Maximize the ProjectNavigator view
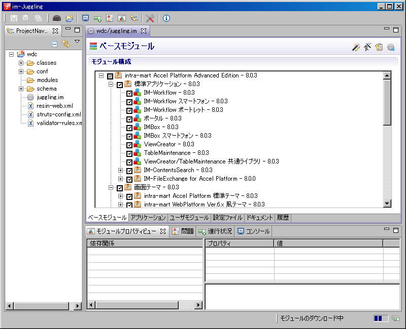 [x=77, y=30]
